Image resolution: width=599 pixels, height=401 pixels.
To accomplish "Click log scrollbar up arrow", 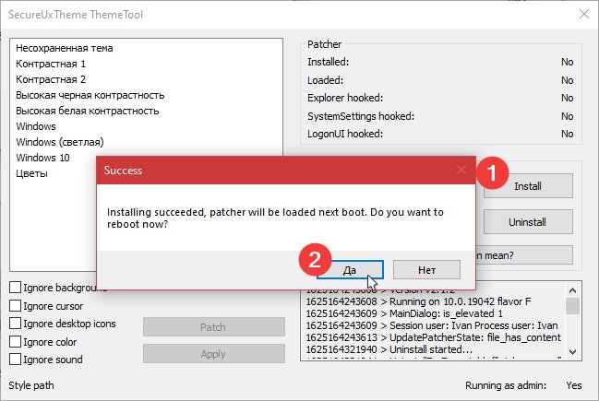I will (x=572, y=290).
